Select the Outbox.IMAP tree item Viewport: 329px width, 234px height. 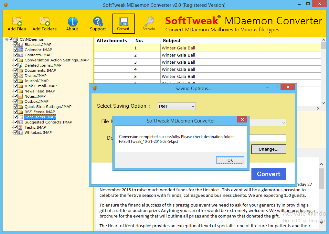[37, 101]
